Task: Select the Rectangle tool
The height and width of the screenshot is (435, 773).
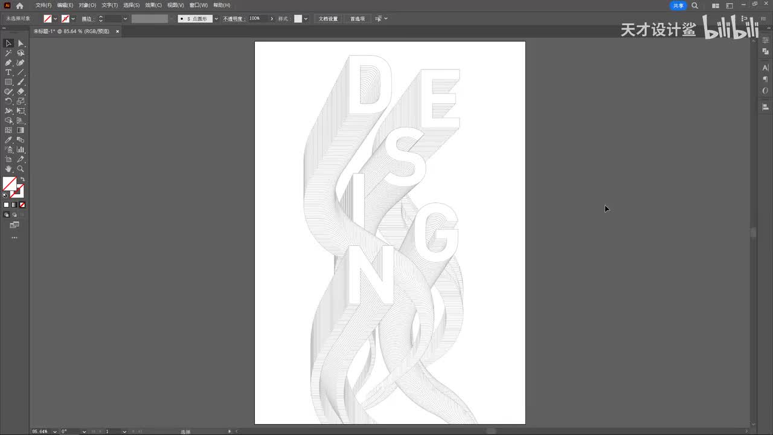Action: [8, 82]
